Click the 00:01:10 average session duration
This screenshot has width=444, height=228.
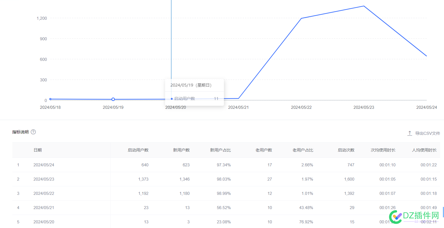[387, 165]
